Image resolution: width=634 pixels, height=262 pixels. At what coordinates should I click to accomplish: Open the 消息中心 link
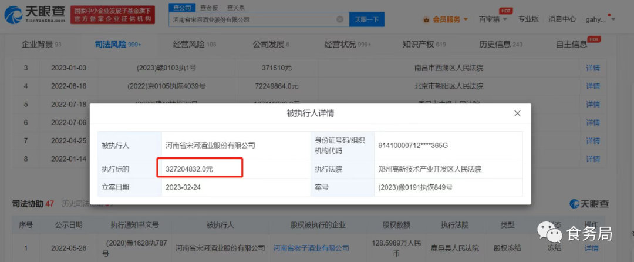tap(562, 19)
